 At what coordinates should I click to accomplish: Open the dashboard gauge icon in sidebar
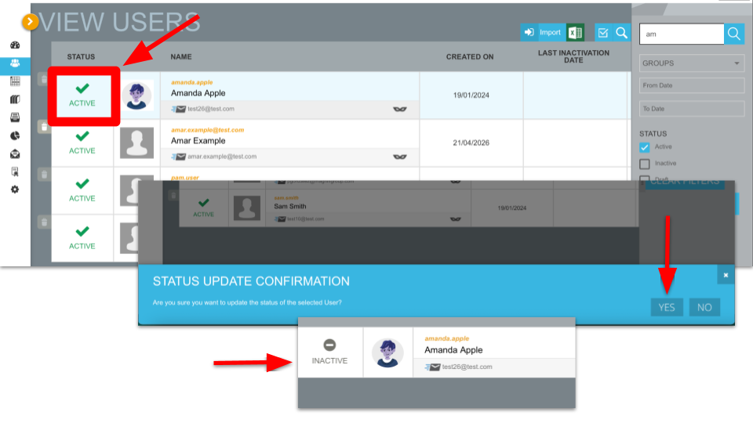coord(15,45)
